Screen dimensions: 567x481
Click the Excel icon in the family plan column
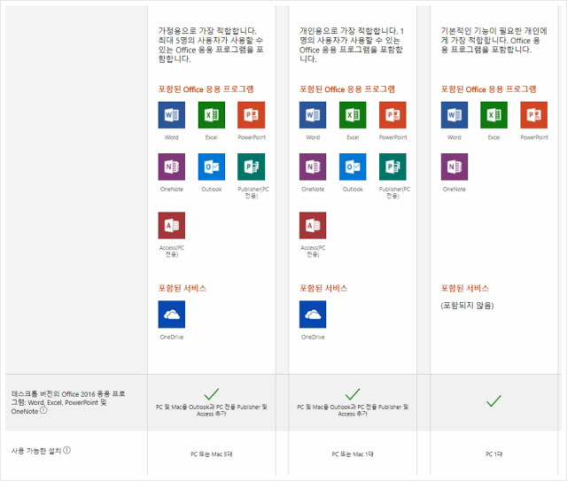(x=212, y=115)
